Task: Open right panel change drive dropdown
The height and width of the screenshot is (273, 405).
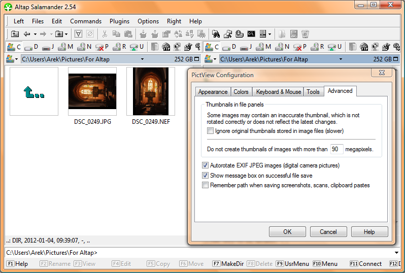Action: pyautogui.click(x=210, y=59)
